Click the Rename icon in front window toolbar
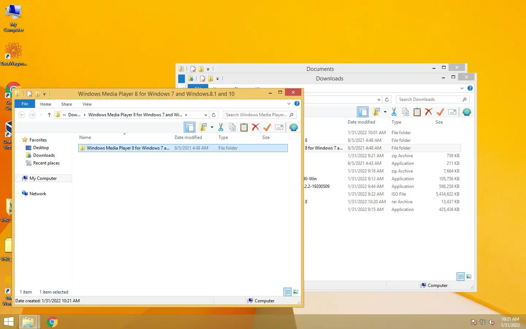The image size is (526, 329). (279, 127)
